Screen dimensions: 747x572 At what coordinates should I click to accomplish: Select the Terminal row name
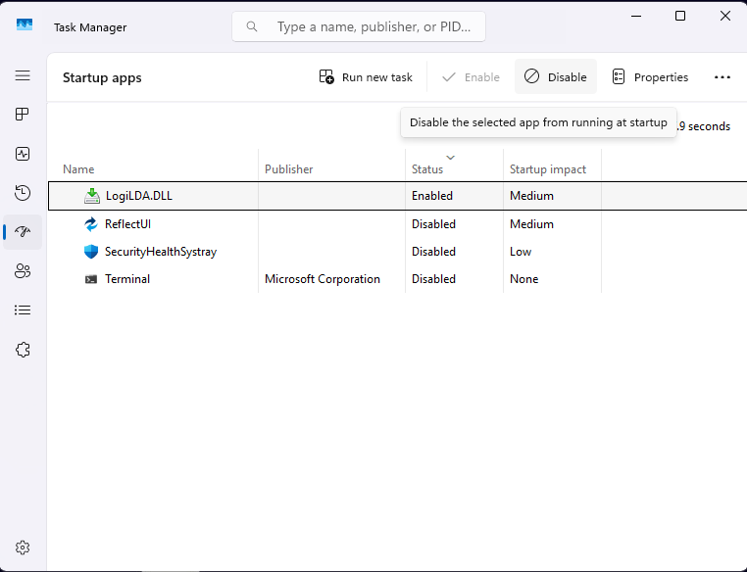[x=127, y=279]
